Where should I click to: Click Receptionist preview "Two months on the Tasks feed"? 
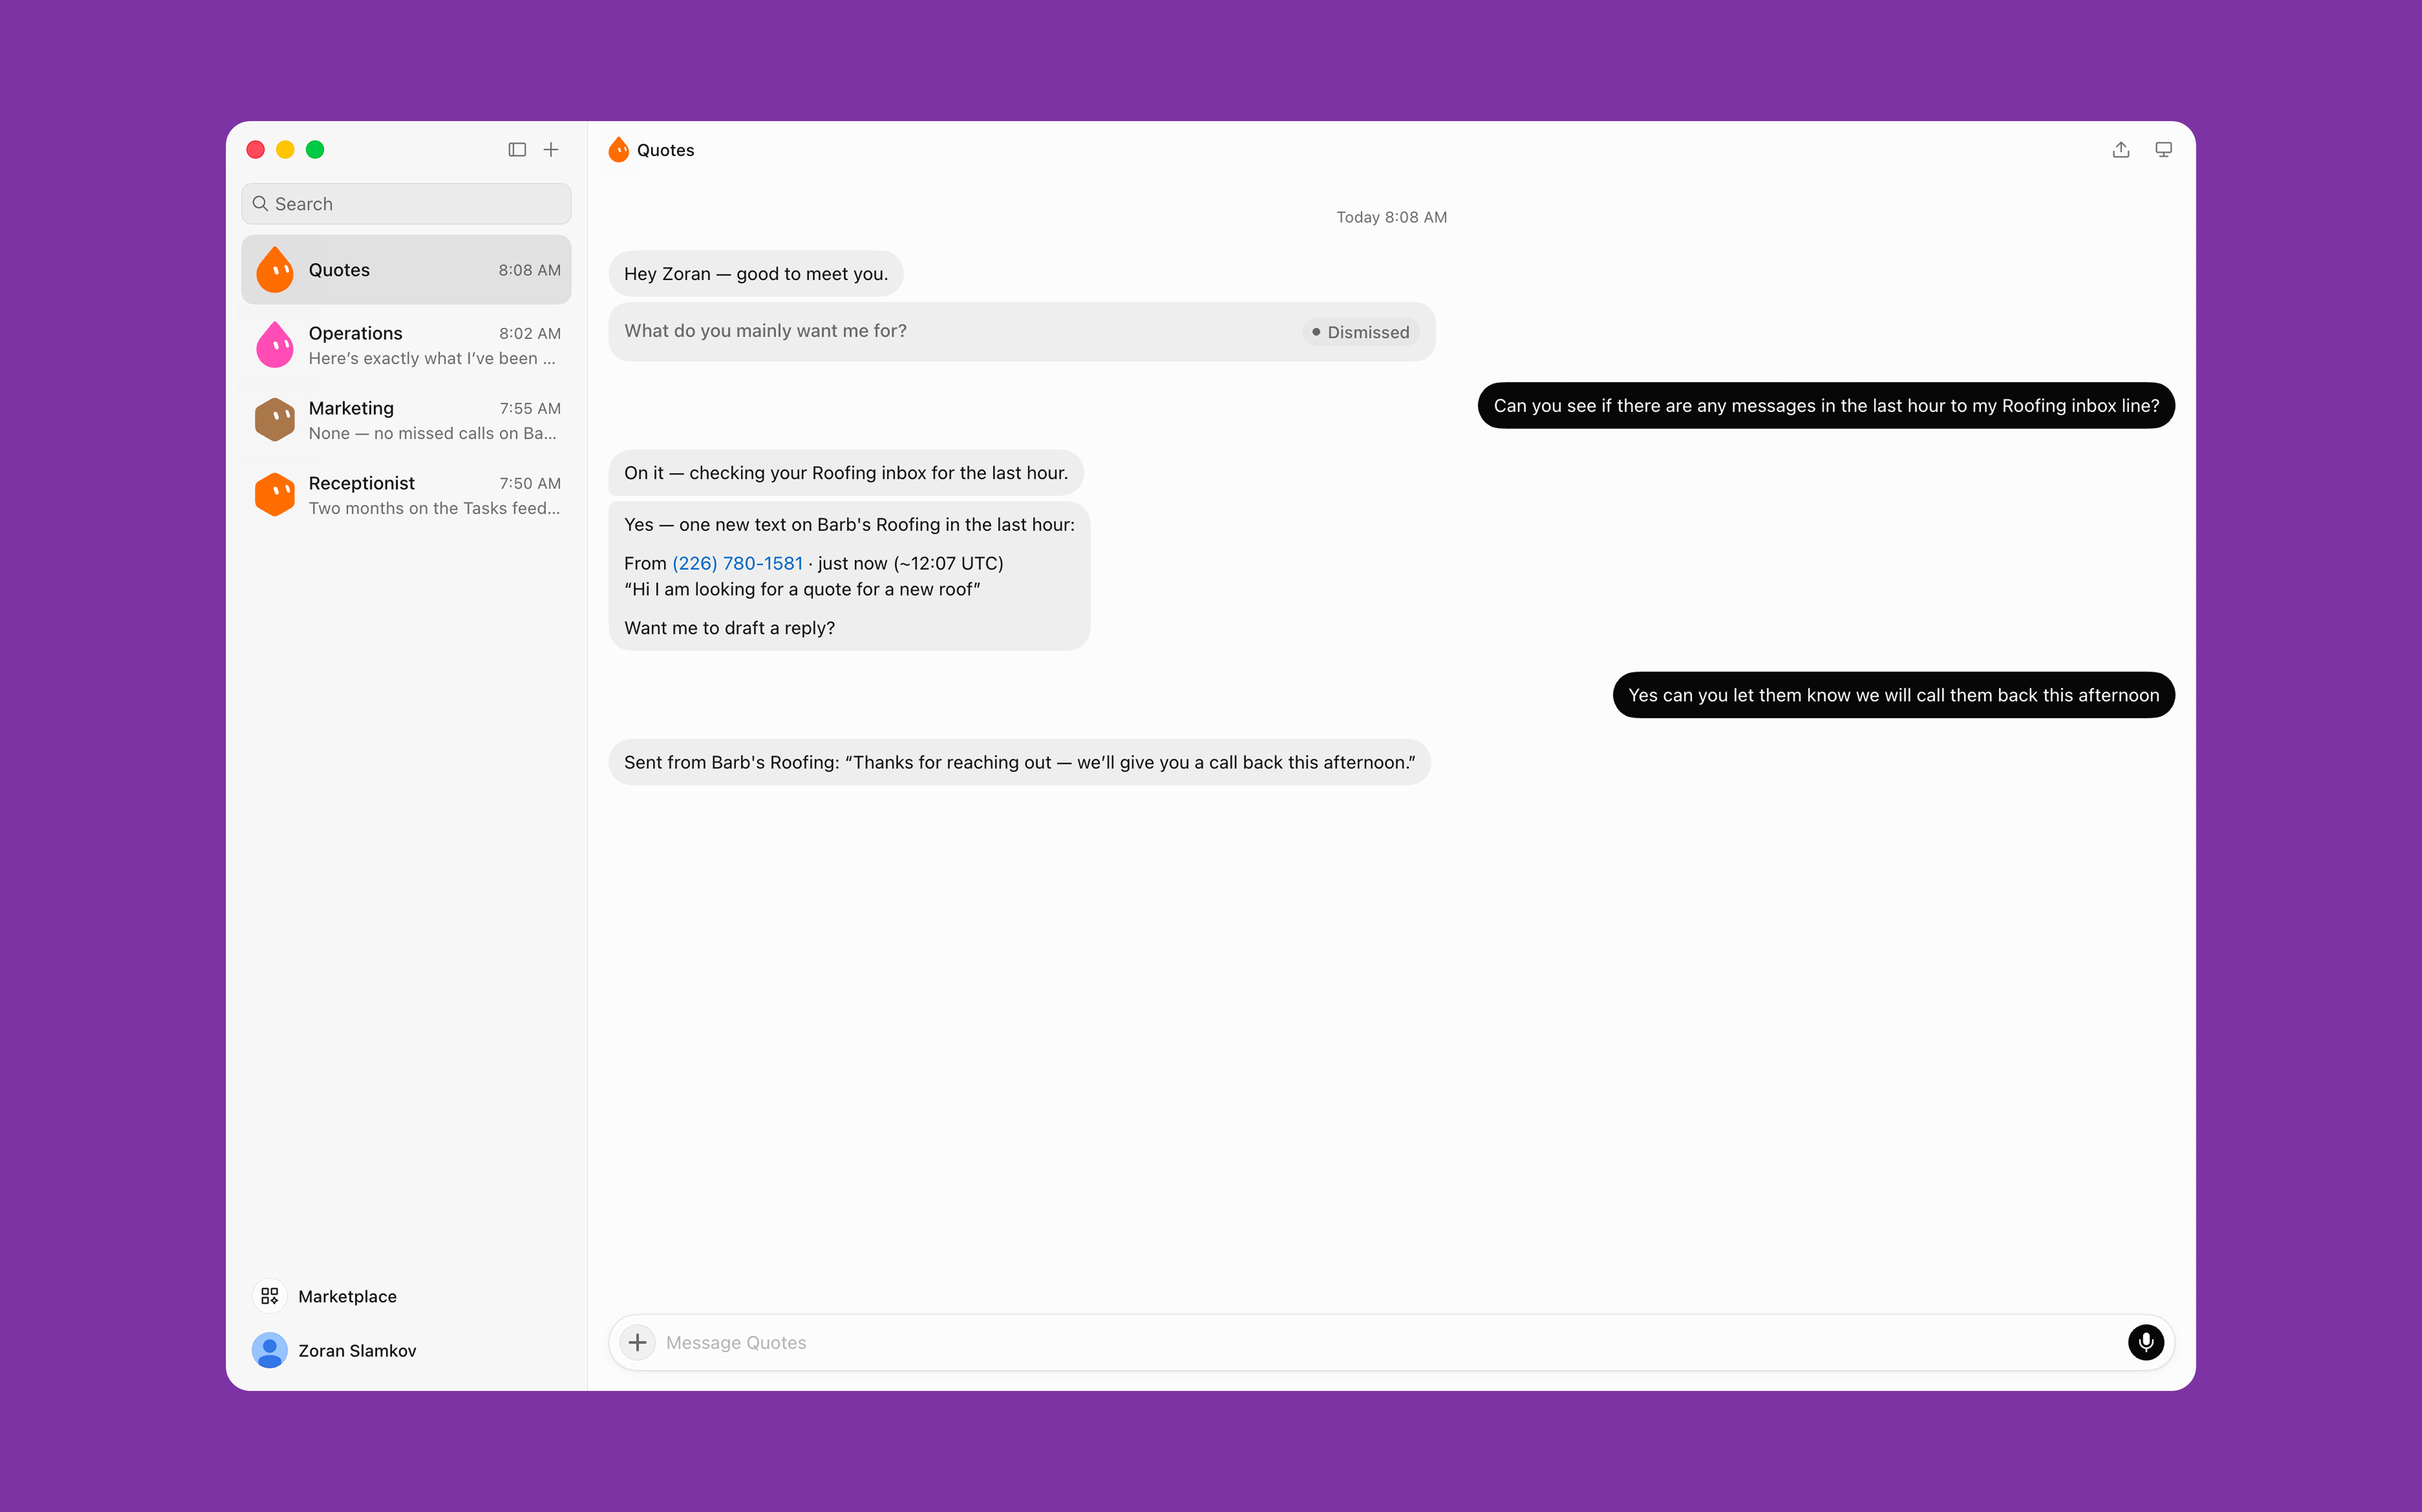(434, 508)
